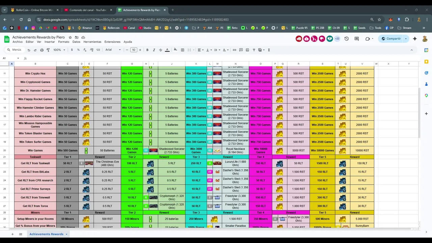The width and height of the screenshot is (432, 243).
Task: Star the Achievements Rewards document
Action: (70, 37)
